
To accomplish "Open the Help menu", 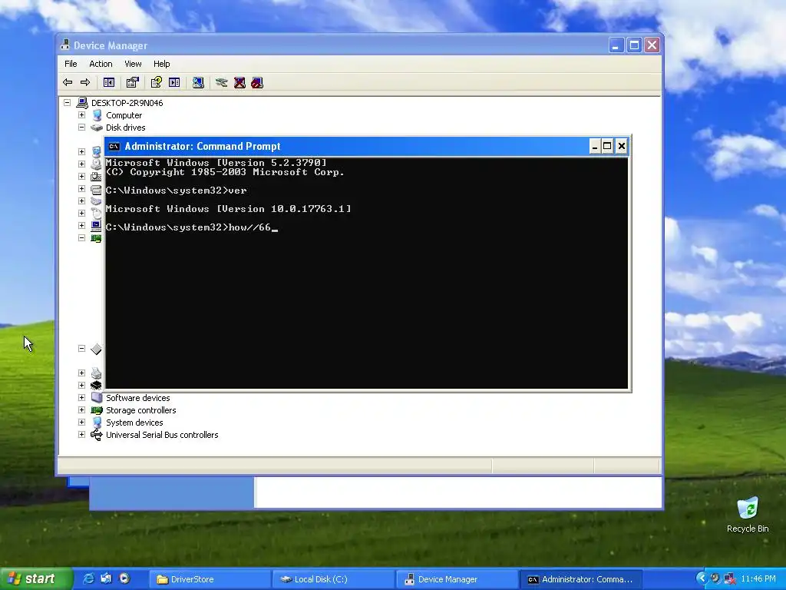I will point(161,64).
